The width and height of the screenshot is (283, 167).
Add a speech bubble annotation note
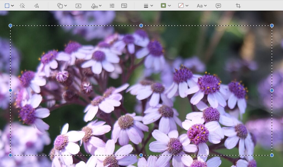[x=218, y=6]
